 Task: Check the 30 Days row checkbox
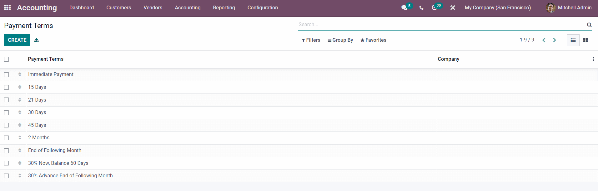click(7, 112)
